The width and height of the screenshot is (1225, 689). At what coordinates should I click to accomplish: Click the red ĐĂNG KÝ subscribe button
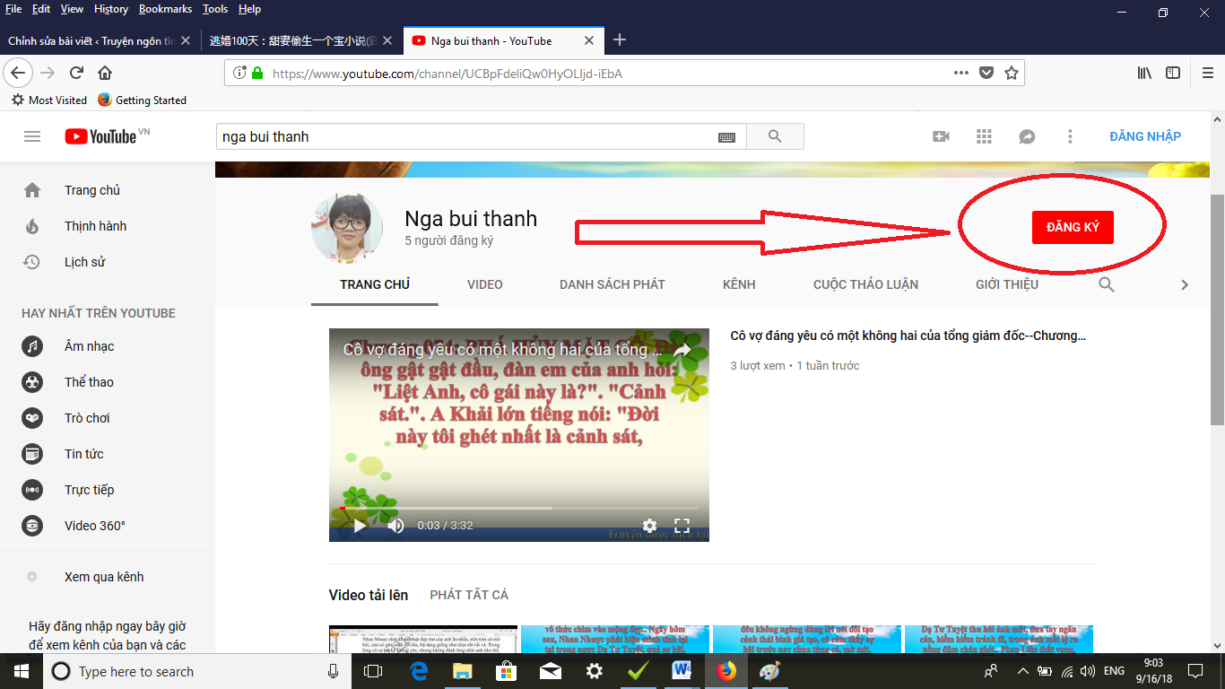tap(1072, 227)
